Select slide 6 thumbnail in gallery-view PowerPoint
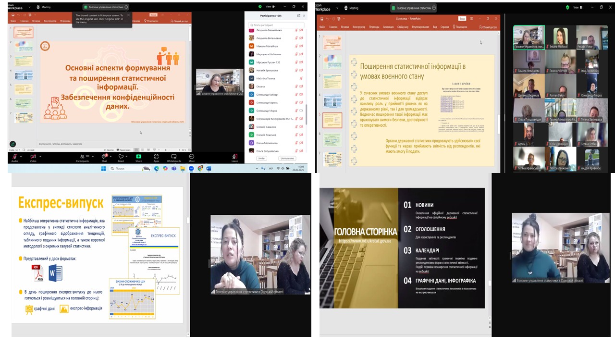The image size is (615, 346). [x=332, y=140]
